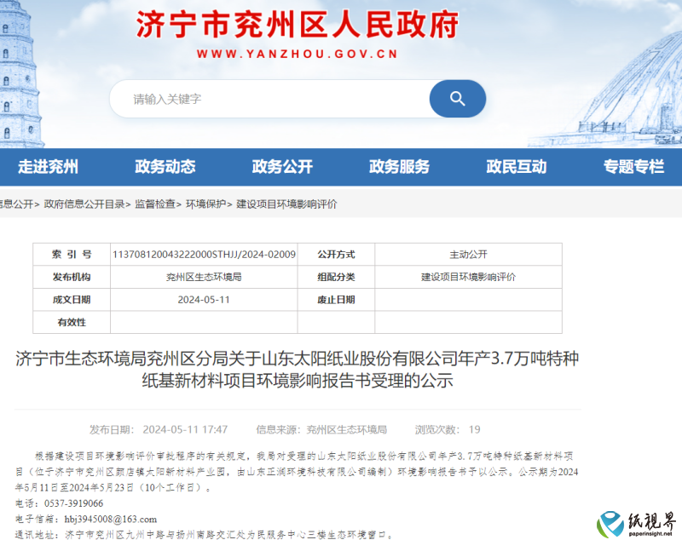Click the 信息来源 兖州区生态环境局 text
This screenshot has width=682, height=540.
[x=321, y=429]
